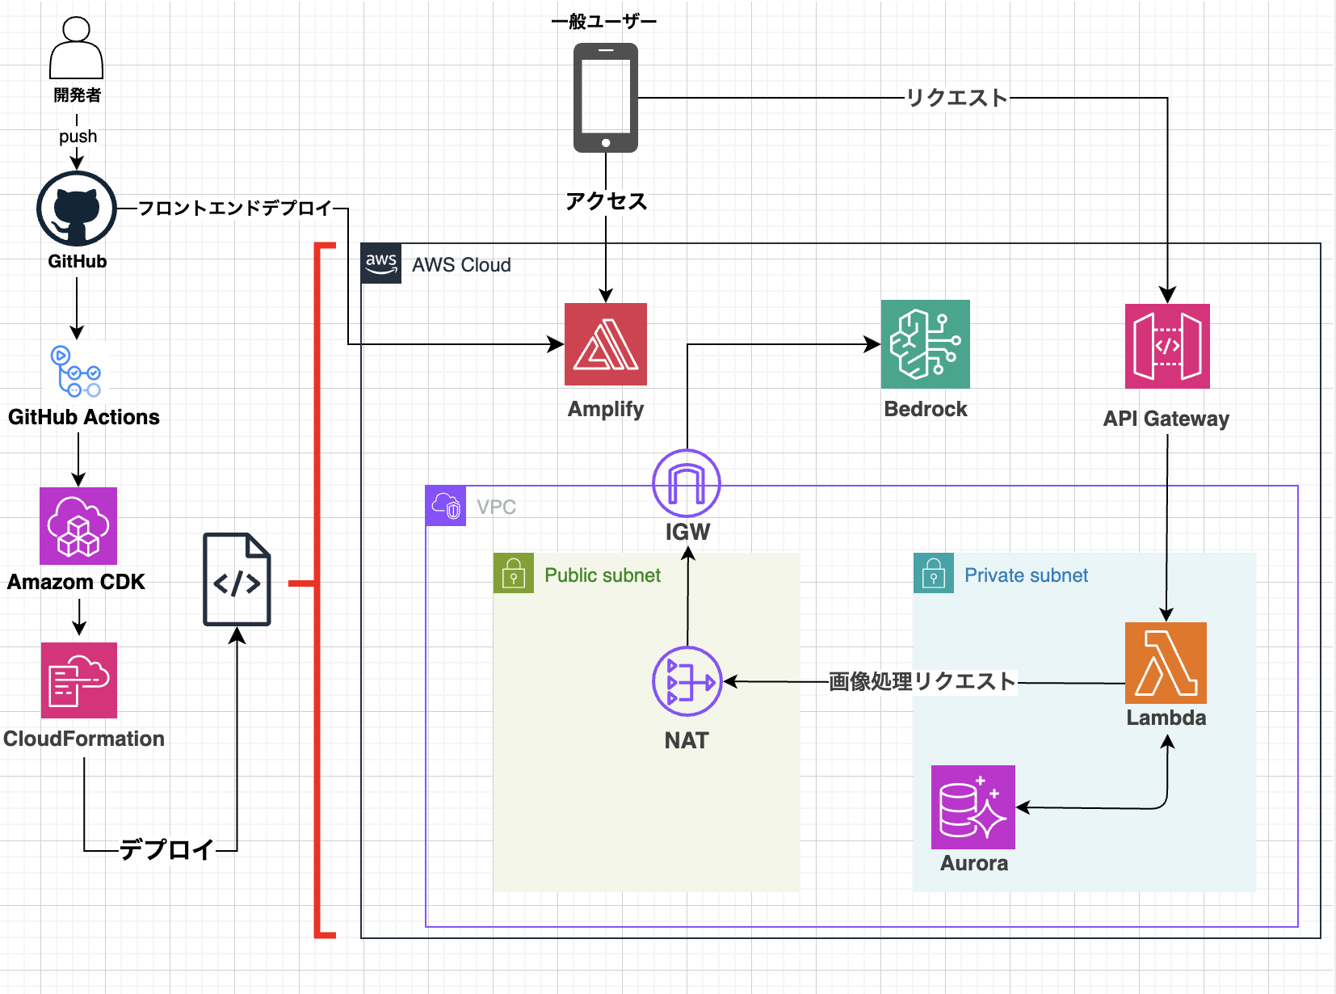
Task: Select the IGW internet gateway icon
Action: click(687, 483)
